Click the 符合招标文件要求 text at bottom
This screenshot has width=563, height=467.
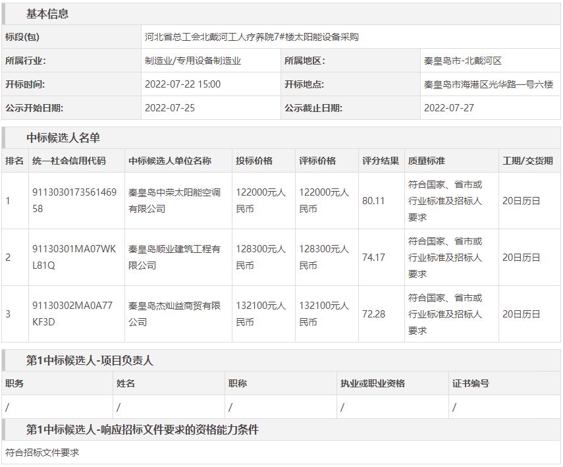42,453
